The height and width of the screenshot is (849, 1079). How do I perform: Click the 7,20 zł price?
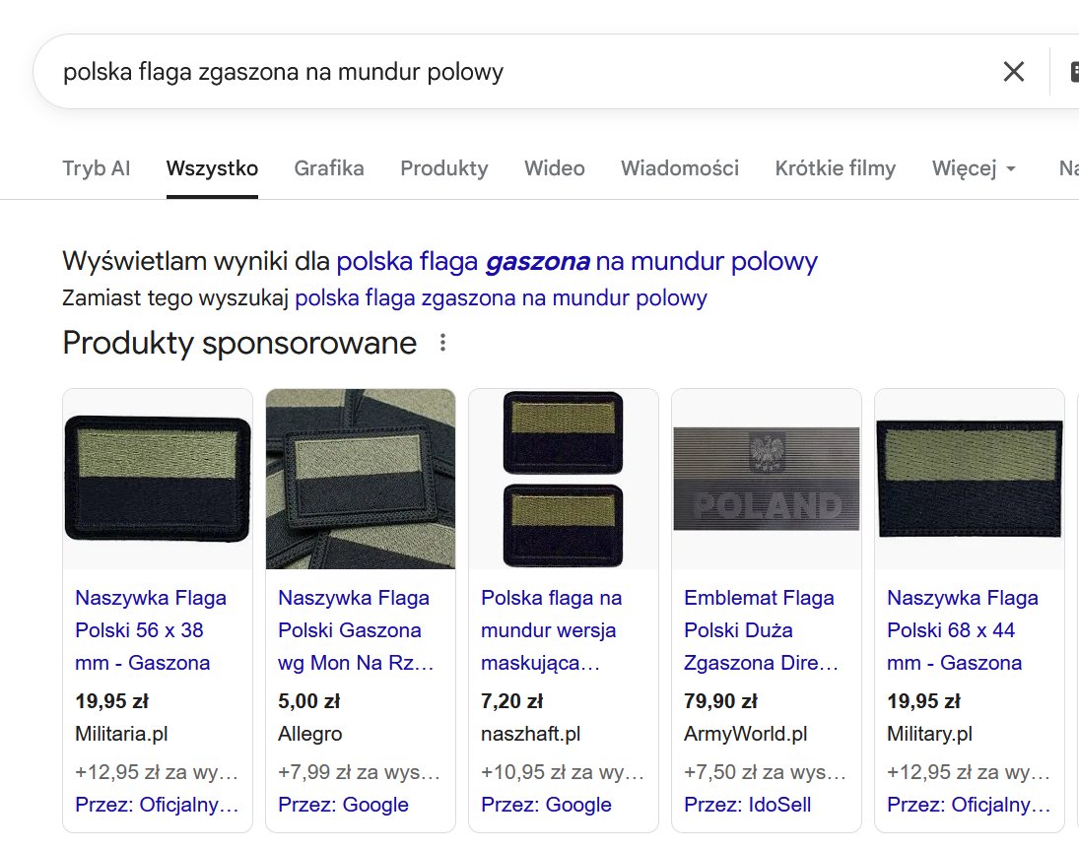coord(512,701)
